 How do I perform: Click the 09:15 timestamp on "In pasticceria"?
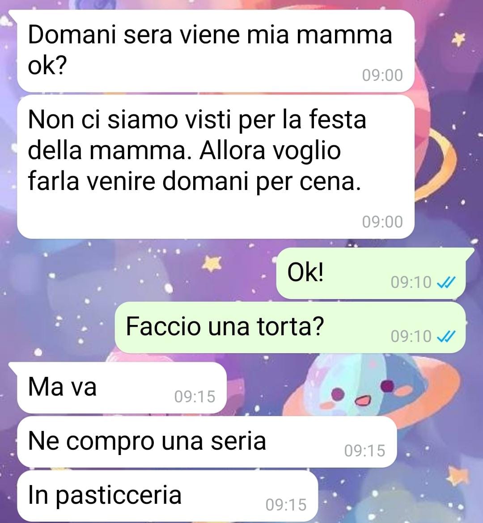[x=286, y=505]
